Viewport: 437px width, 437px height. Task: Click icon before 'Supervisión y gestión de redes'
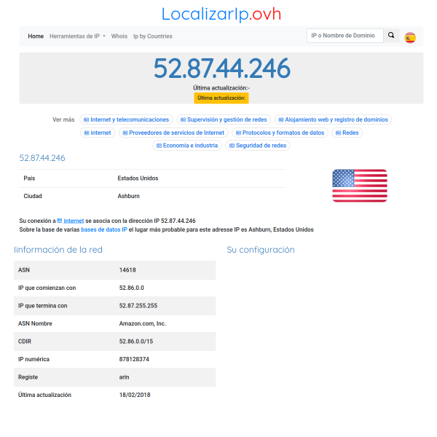click(x=183, y=120)
